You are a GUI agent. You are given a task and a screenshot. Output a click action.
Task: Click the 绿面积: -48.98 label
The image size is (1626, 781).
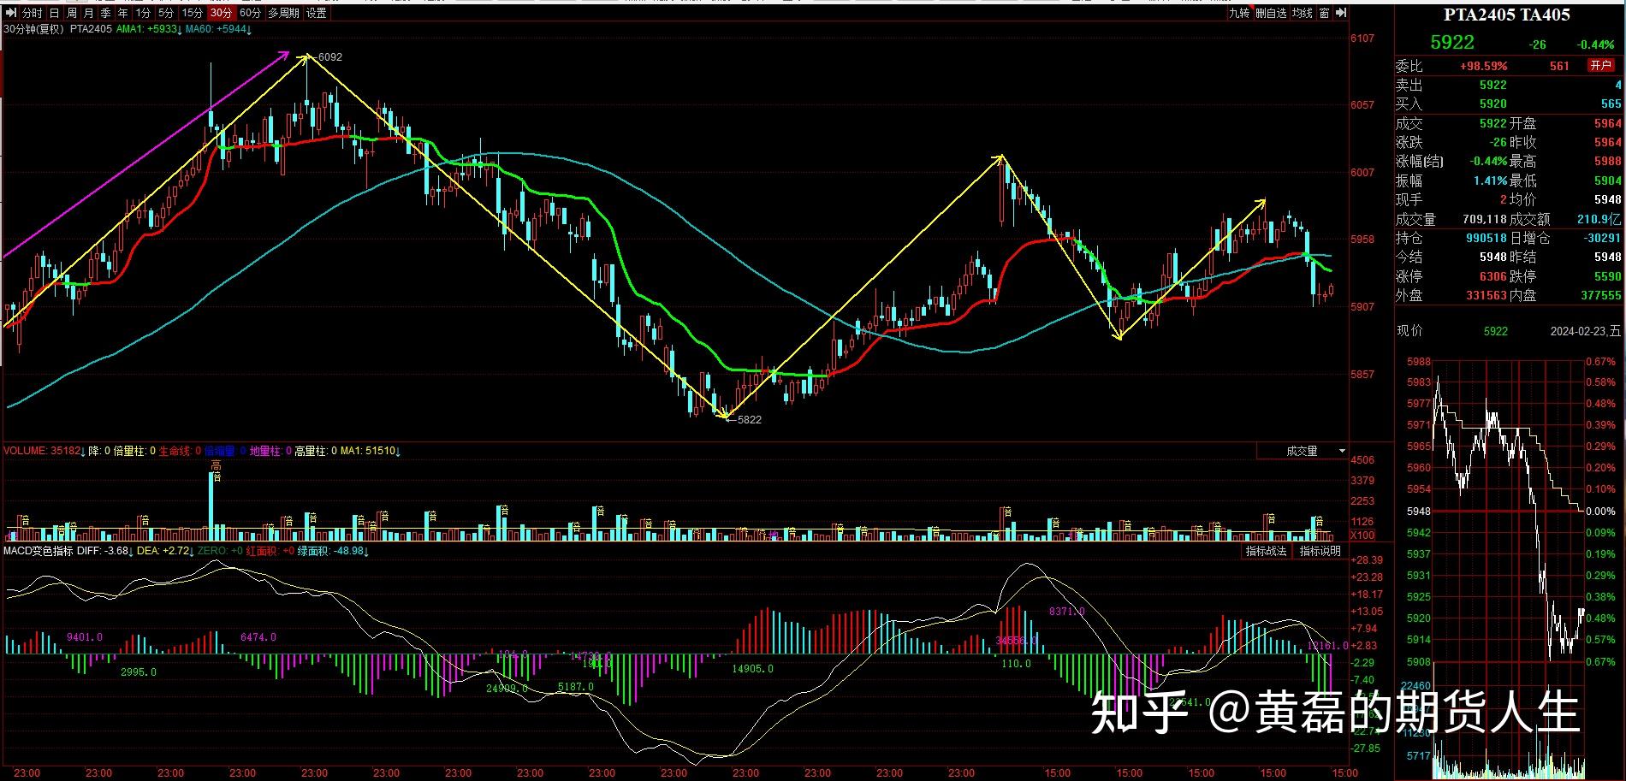(x=333, y=552)
